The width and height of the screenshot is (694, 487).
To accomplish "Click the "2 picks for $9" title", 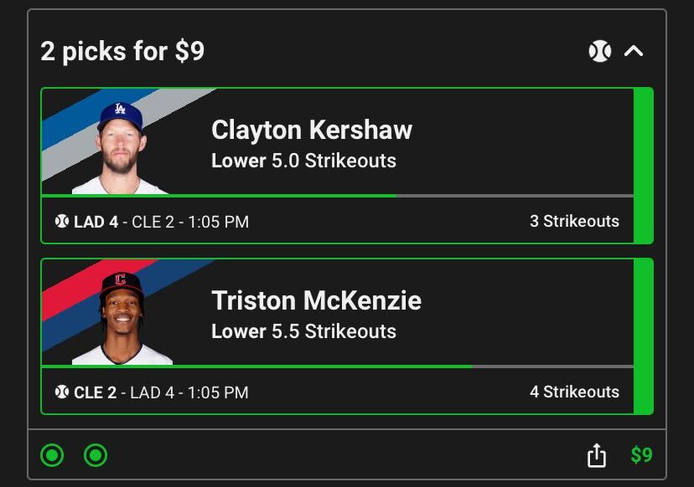I will [x=122, y=52].
